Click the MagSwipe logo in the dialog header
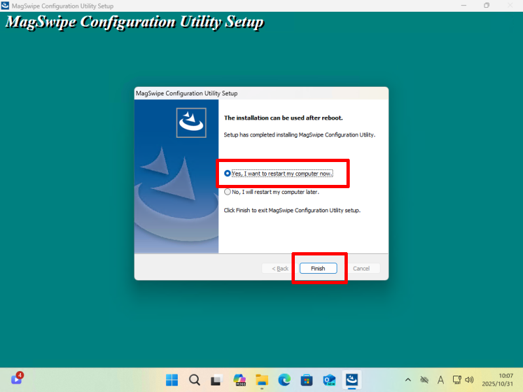Viewport: 523px width, 392px height. [x=191, y=122]
